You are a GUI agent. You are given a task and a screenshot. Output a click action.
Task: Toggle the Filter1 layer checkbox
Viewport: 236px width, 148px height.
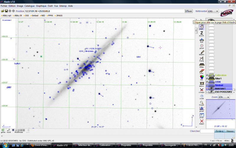coord(207,78)
